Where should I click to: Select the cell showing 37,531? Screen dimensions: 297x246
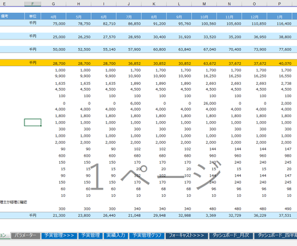point(280,215)
